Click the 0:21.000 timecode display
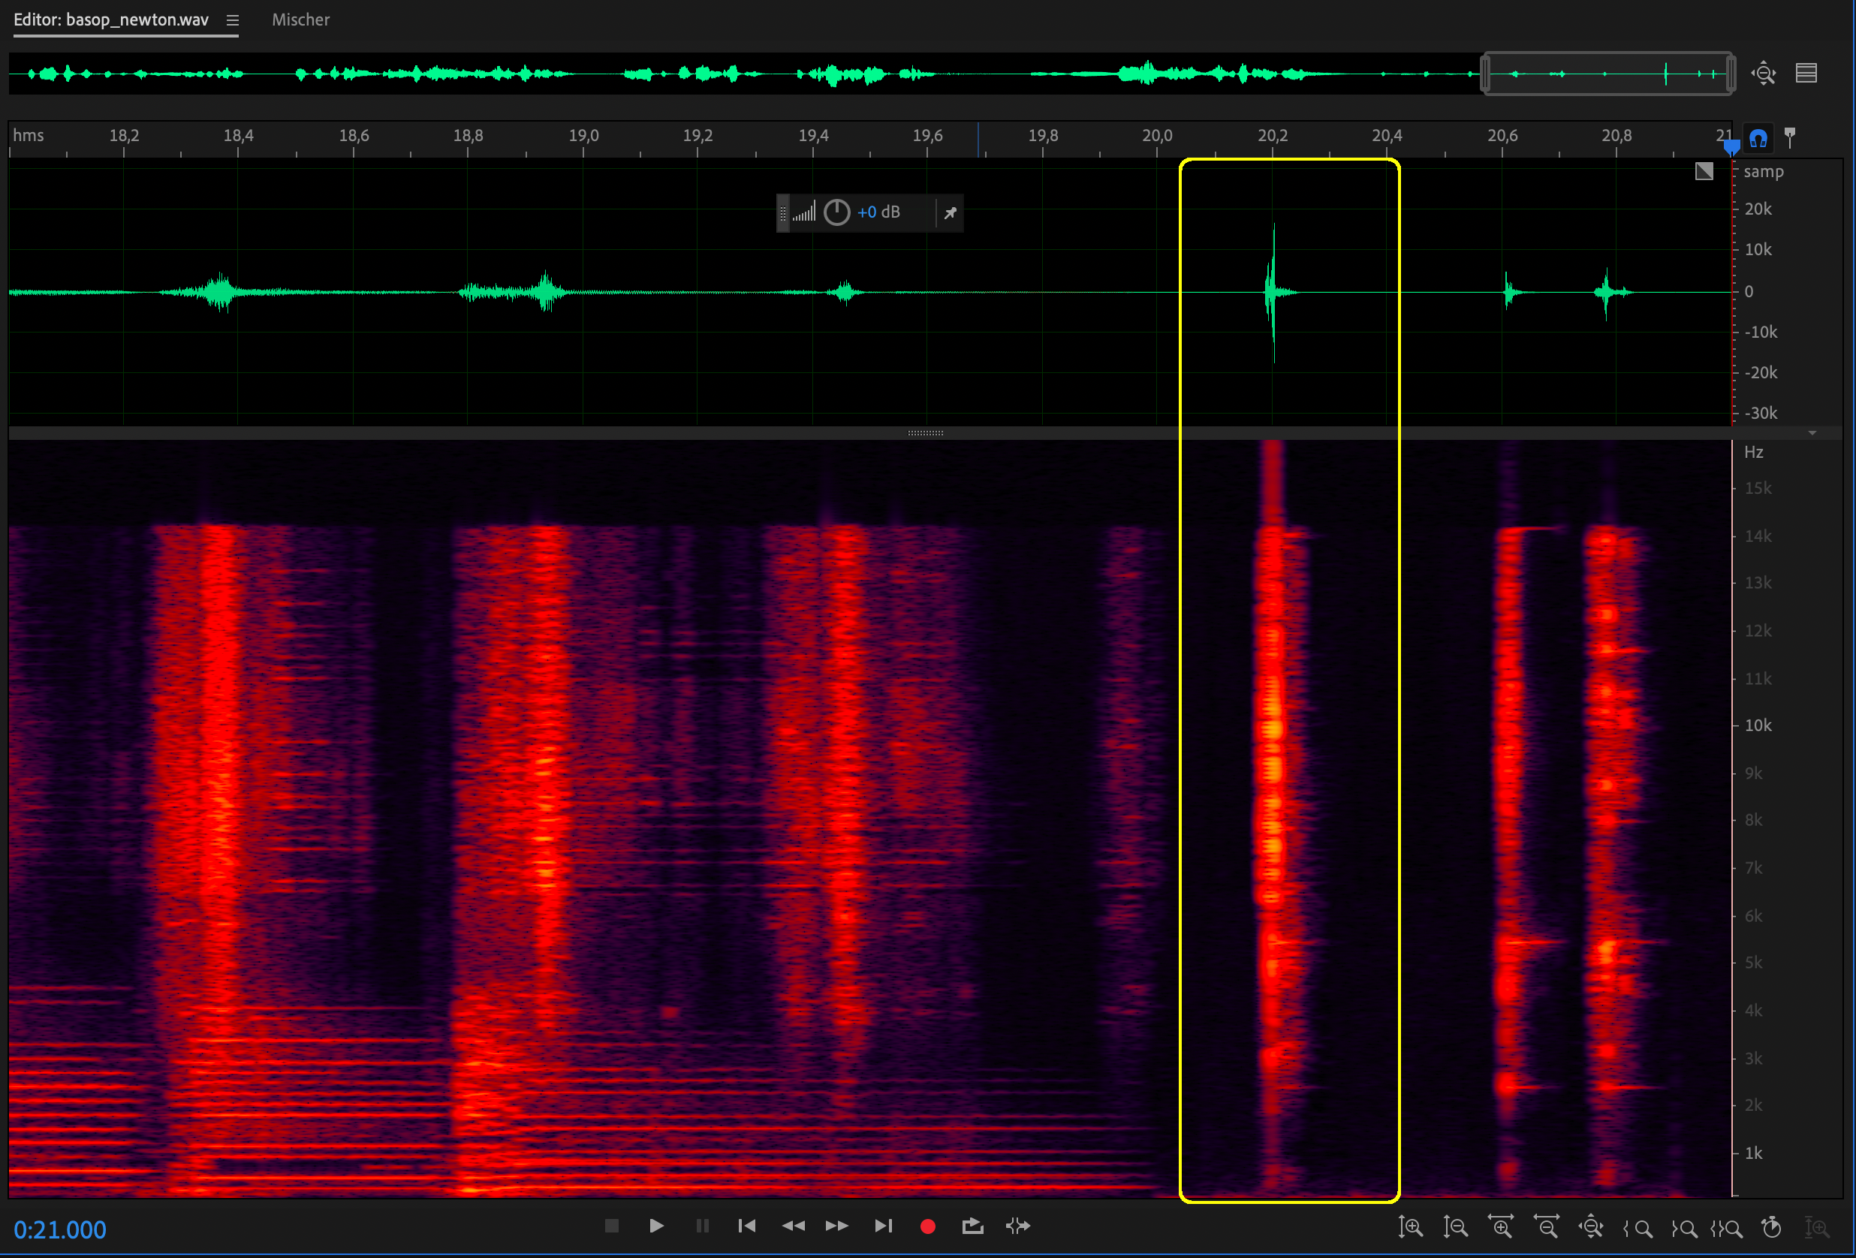This screenshot has width=1856, height=1258. (60, 1229)
